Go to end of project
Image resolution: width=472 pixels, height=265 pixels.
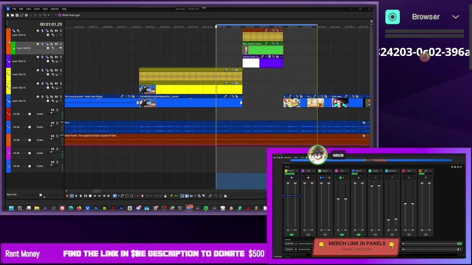coord(100,196)
